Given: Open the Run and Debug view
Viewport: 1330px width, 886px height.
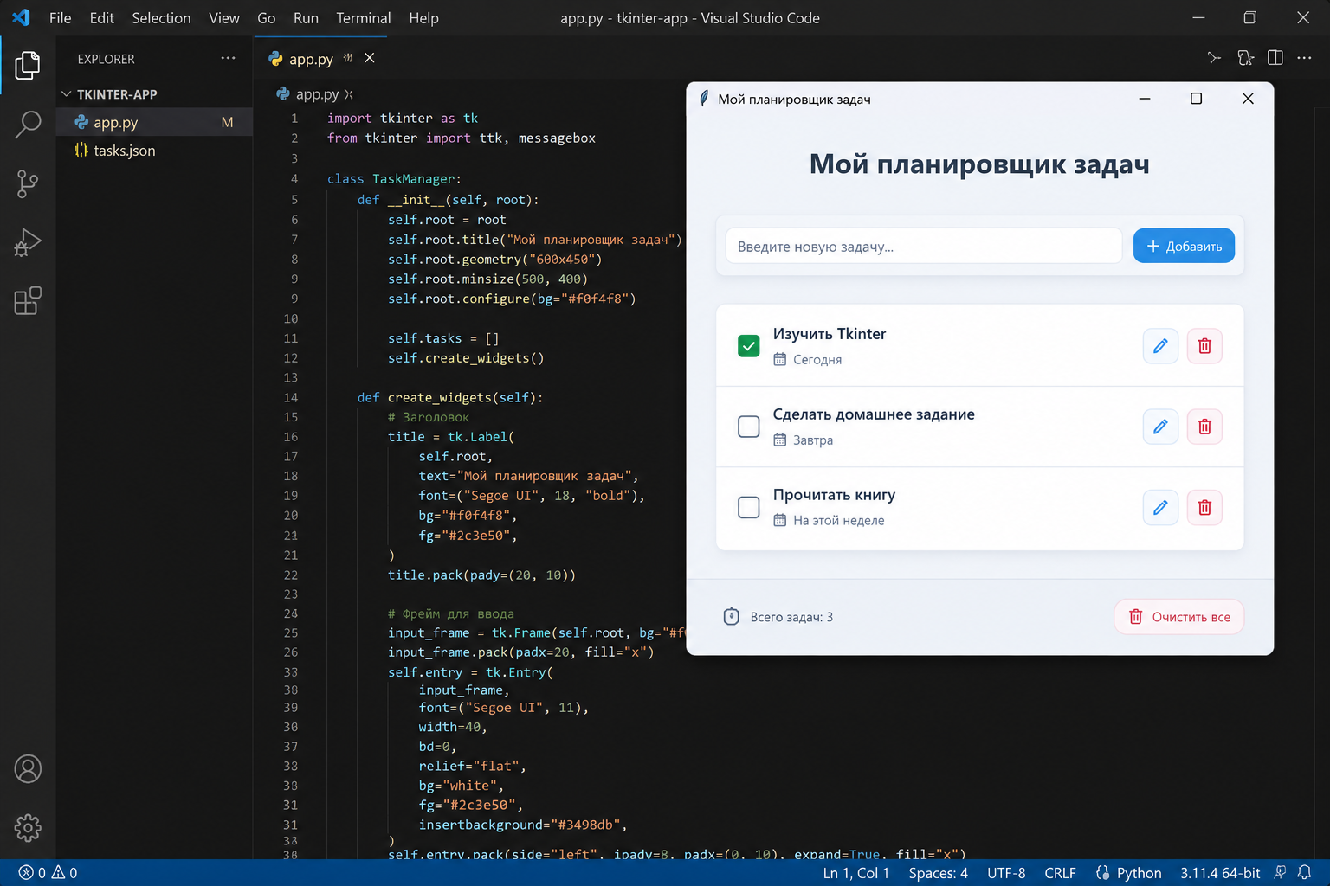Looking at the screenshot, I should (28, 242).
